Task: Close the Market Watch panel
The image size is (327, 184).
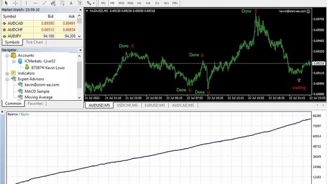Action: click(x=81, y=10)
